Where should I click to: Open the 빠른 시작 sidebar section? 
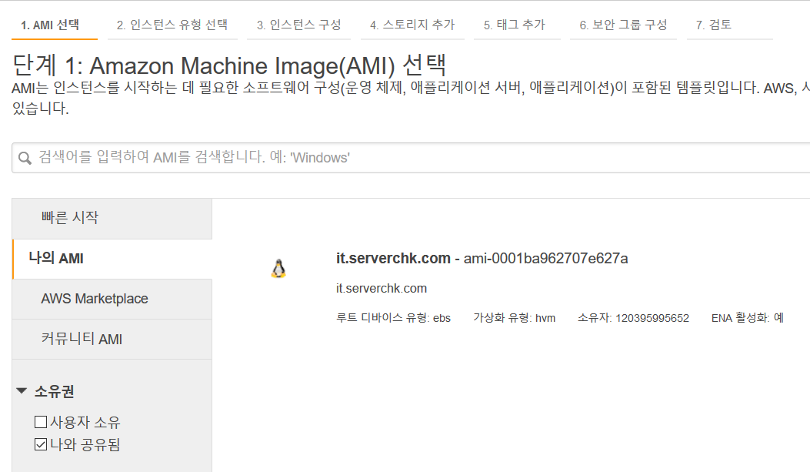pos(112,218)
